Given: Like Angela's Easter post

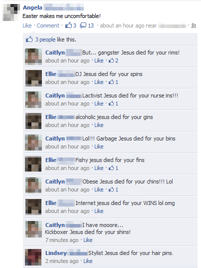Looking at the screenshot, I should click(x=27, y=25).
